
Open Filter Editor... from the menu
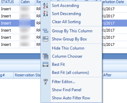[71, 82]
